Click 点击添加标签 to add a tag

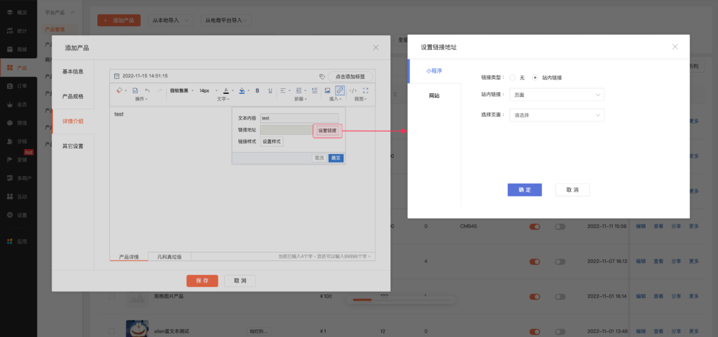[x=350, y=76]
